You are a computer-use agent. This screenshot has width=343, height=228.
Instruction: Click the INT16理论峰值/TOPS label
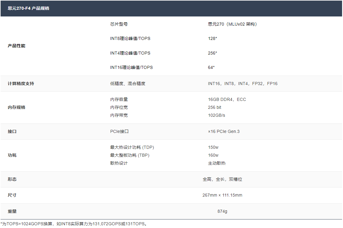[131, 68]
